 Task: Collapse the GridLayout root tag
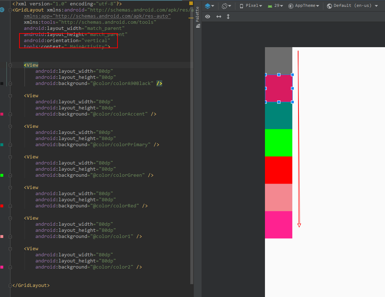pyautogui.click(x=10, y=10)
